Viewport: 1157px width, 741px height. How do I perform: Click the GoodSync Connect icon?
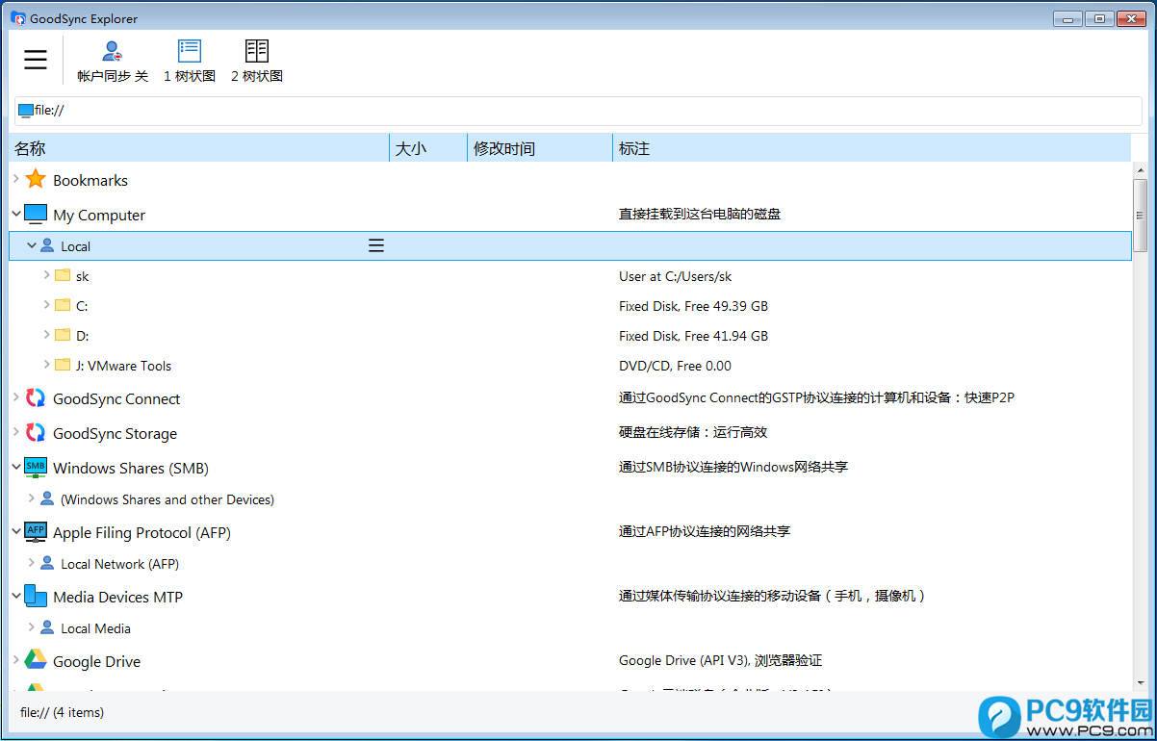(x=36, y=397)
